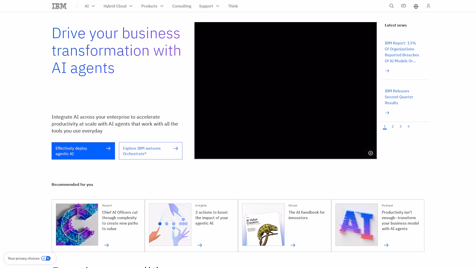Screen dimensions: 476x268
Task: Click the AI Value Creators ebook thumbnail
Action: click(x=263, y=224)
